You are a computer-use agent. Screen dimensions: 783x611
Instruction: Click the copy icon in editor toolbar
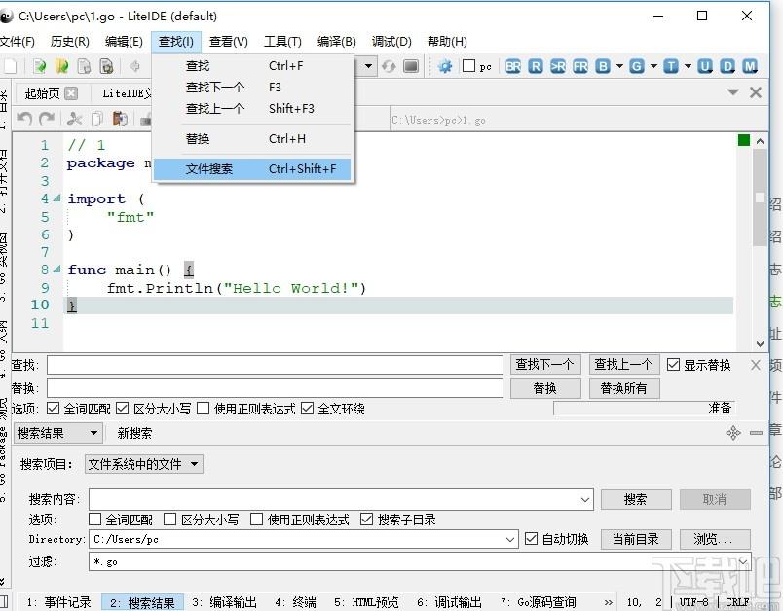point(97,118)
